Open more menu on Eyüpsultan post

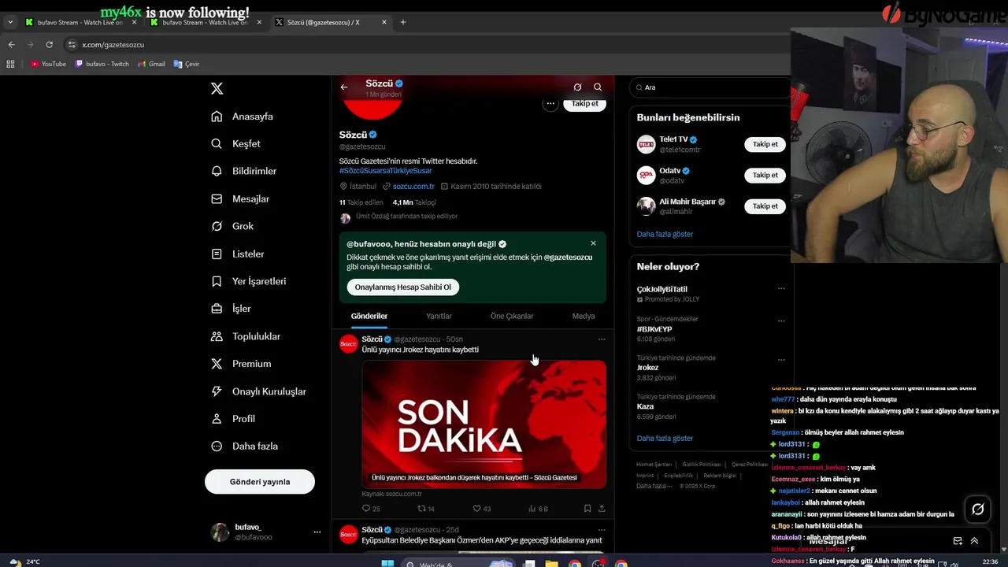coord(602,530)
